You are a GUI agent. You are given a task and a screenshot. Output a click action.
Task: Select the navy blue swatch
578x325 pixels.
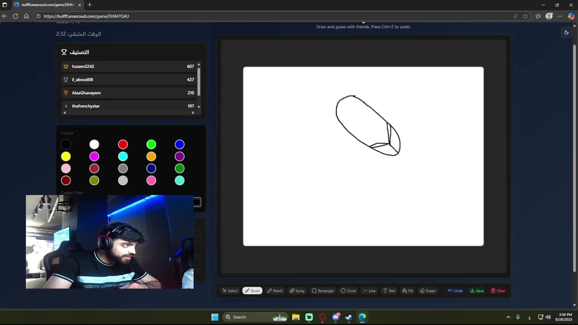pos(151,168)
